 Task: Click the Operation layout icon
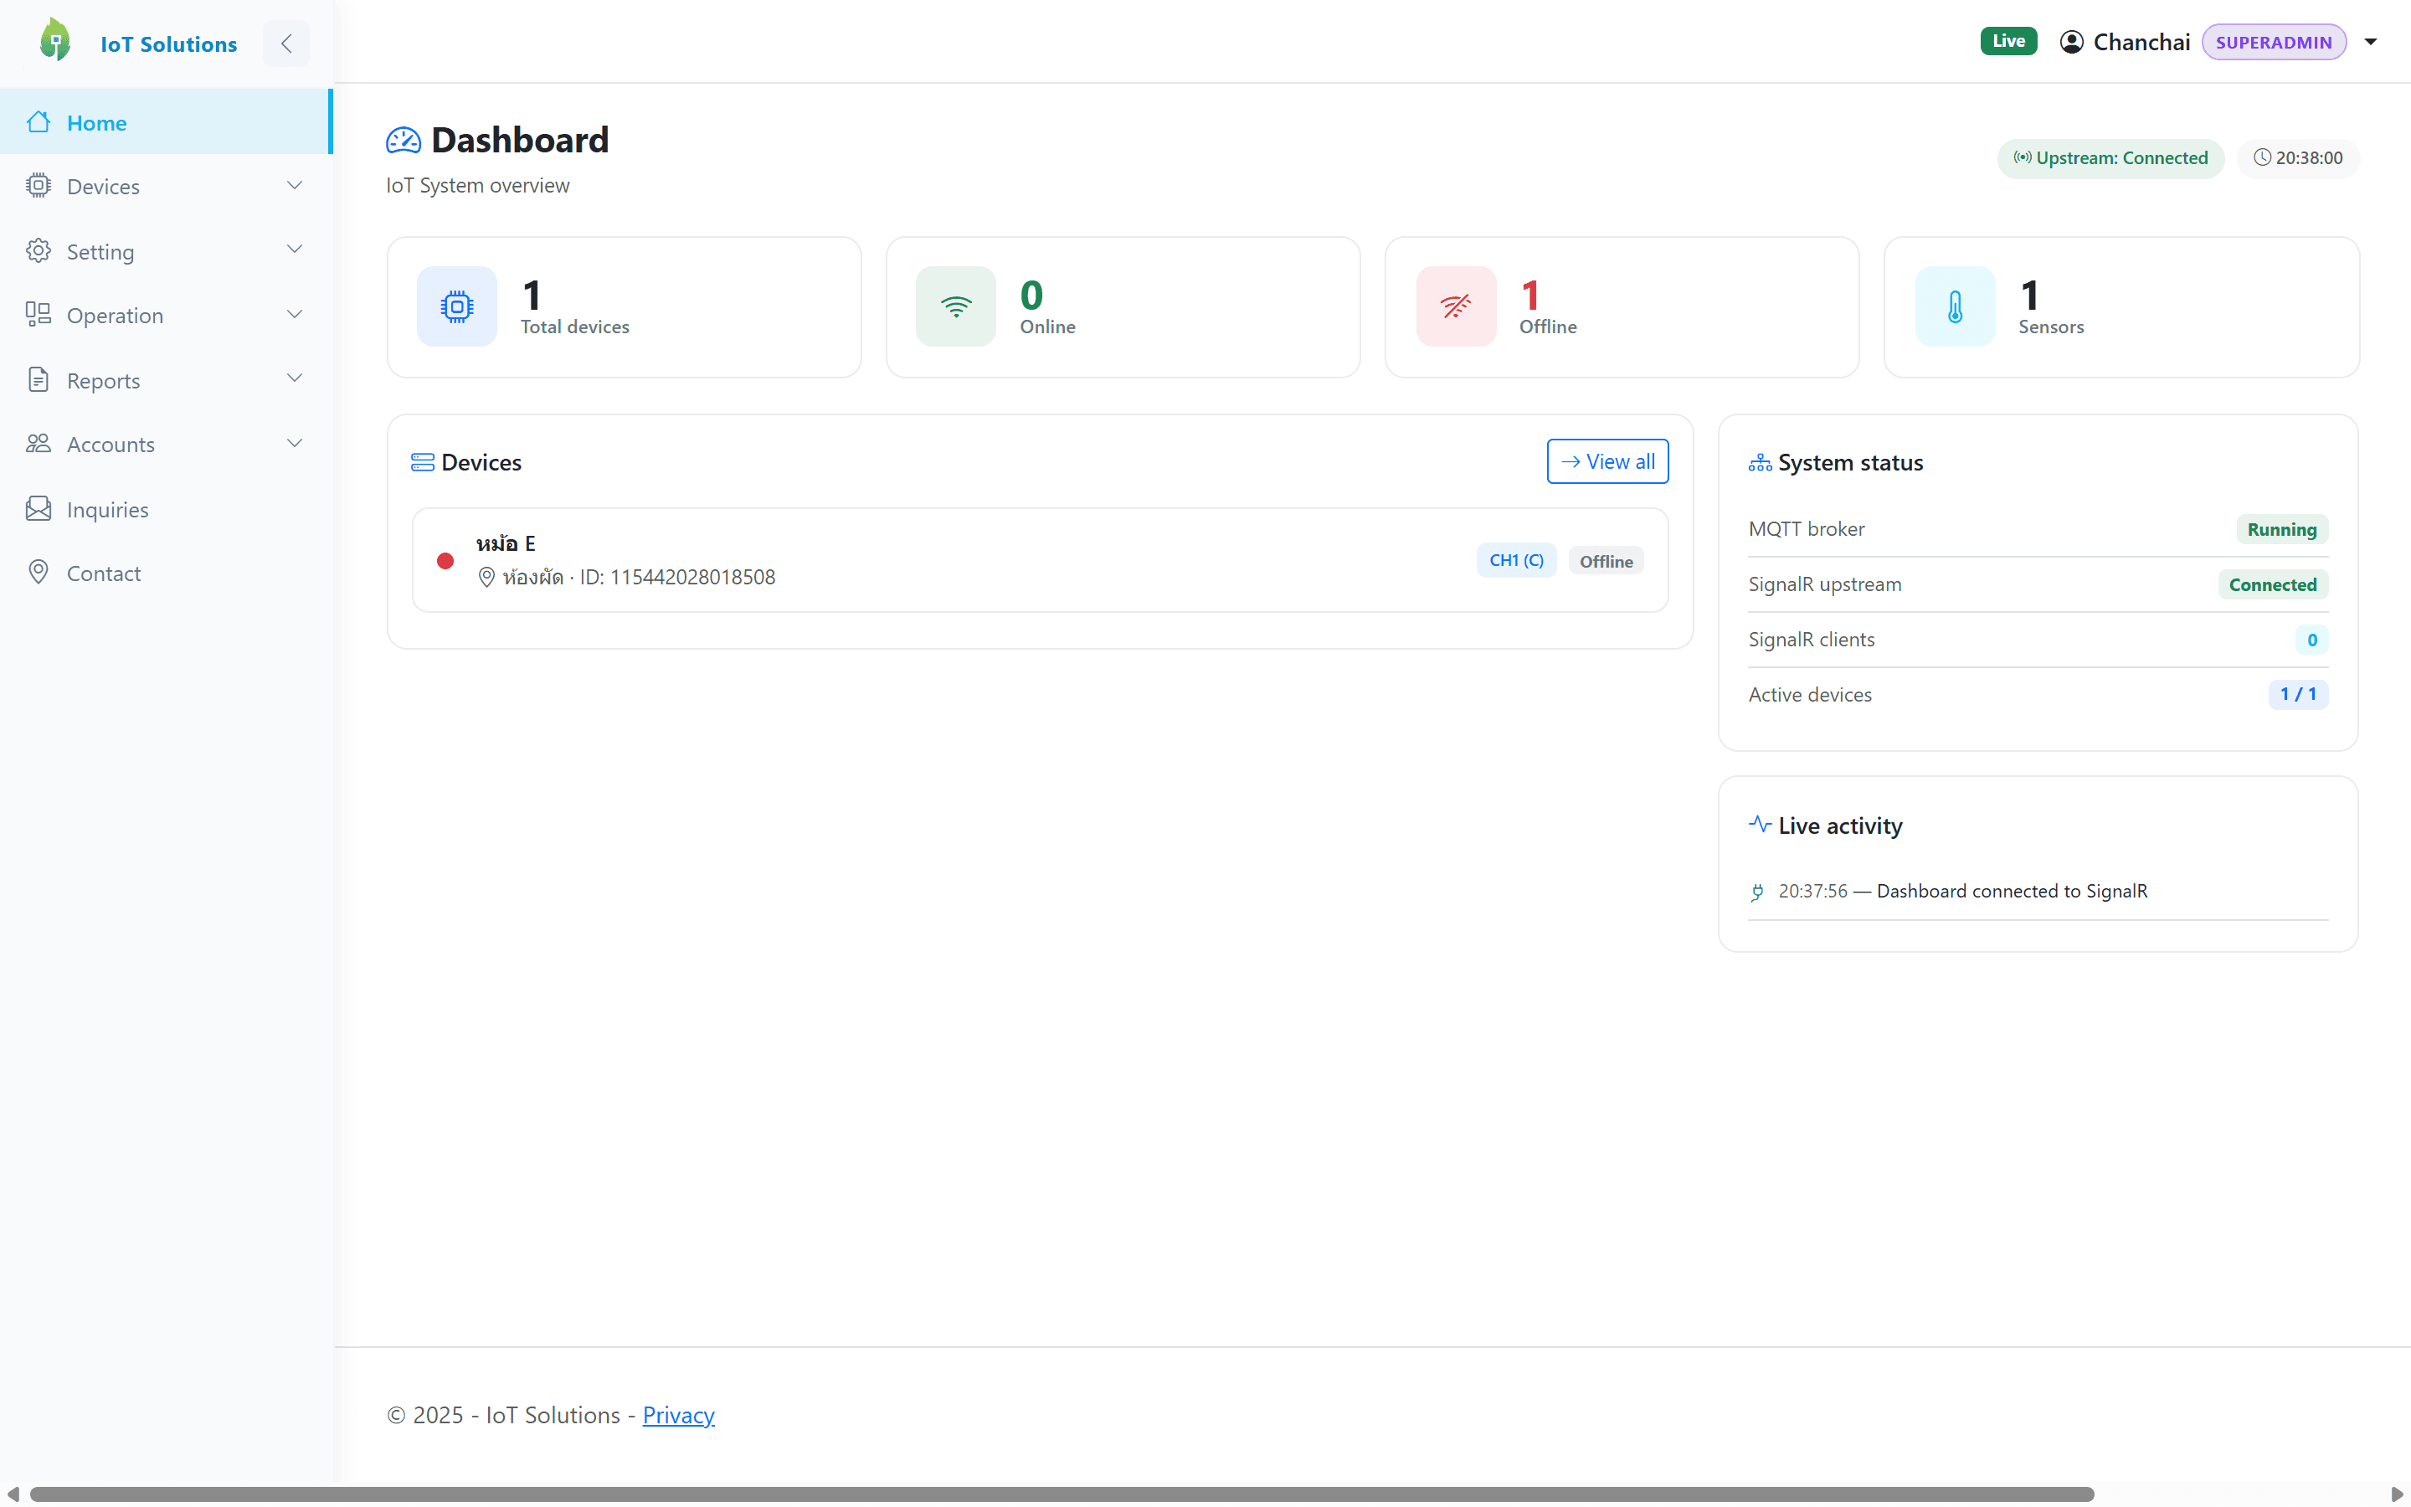tap(39, 315)
